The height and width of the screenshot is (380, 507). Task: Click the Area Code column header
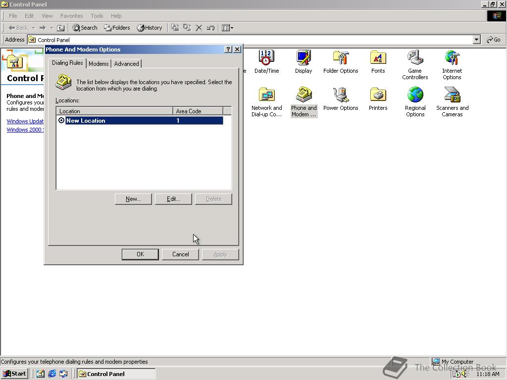point(198,111)
